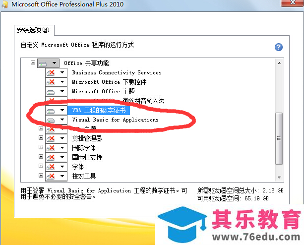
Task: Click the scrollbar up arrow in feature list
Action: pos(279,63)
